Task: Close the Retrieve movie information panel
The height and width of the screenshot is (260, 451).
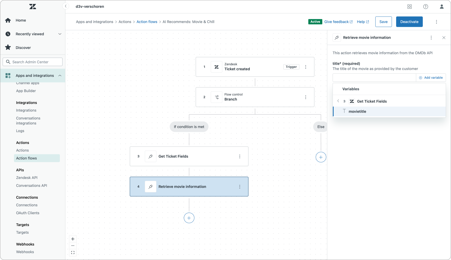Action: pyautogui.click(x=444, y=38)
